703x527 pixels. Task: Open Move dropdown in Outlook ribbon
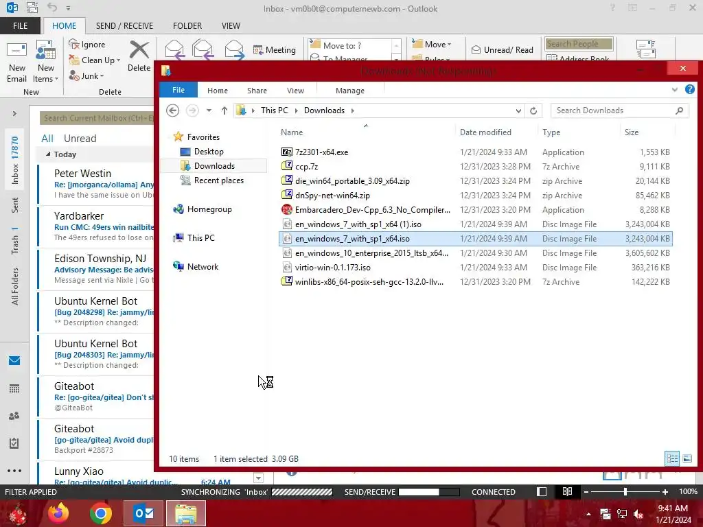pos(432,45)
